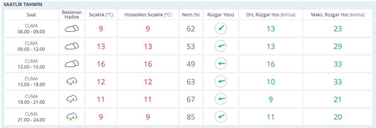Viewport: 376px width, 128px height.
Task: Click the Maks. Rüzgar Hızı column header
Action: pyautogui.click(x=338, y=15)
